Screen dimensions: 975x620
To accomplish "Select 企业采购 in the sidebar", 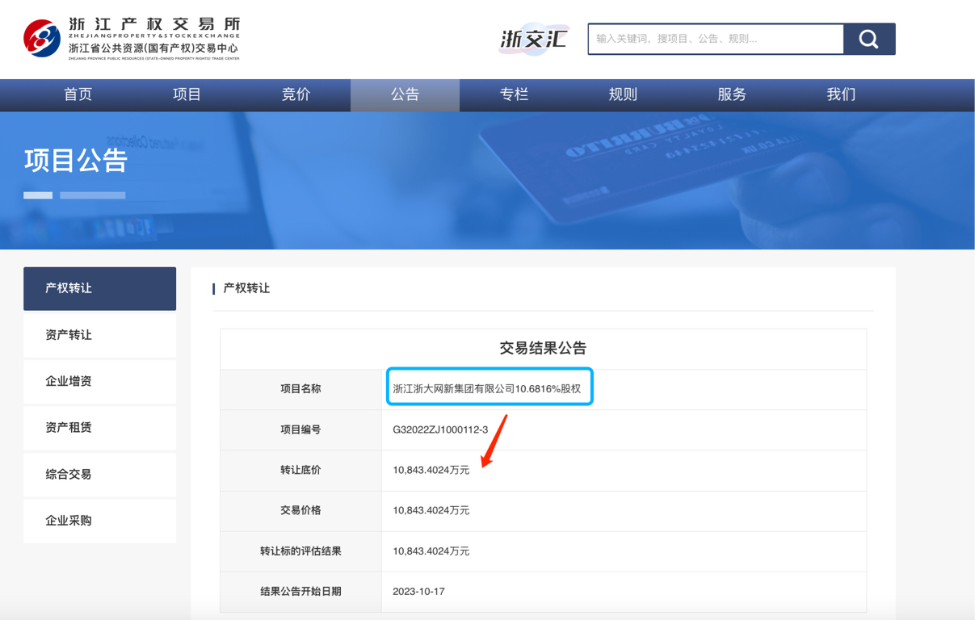I will [x=99, y=521].
